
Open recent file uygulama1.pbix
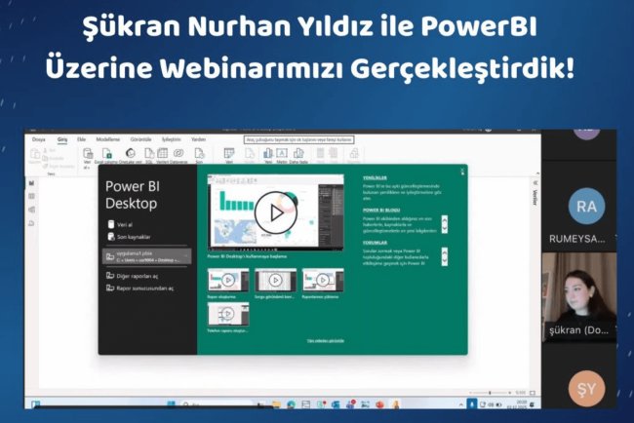tap(146, 256)
